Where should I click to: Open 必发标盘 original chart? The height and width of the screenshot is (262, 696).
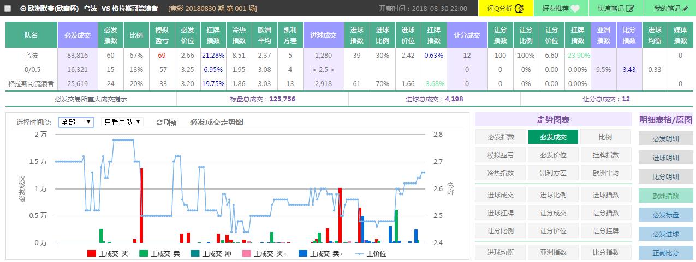(666, 215)
